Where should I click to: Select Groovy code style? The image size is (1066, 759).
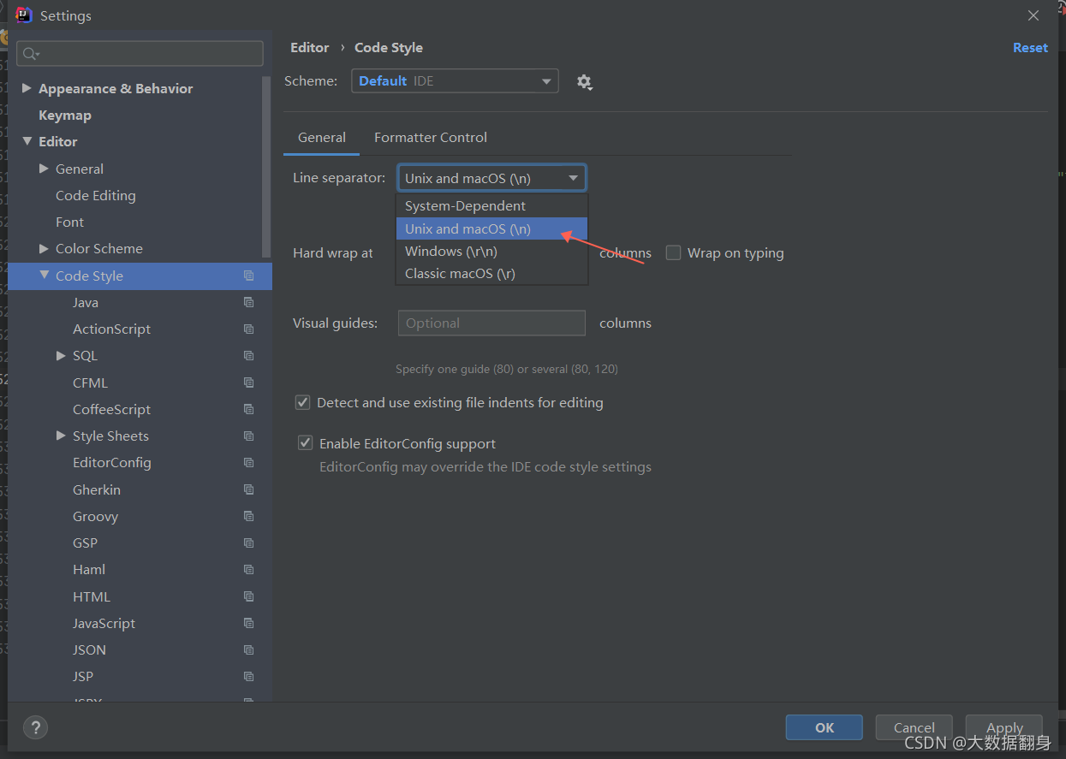point(95,516)
